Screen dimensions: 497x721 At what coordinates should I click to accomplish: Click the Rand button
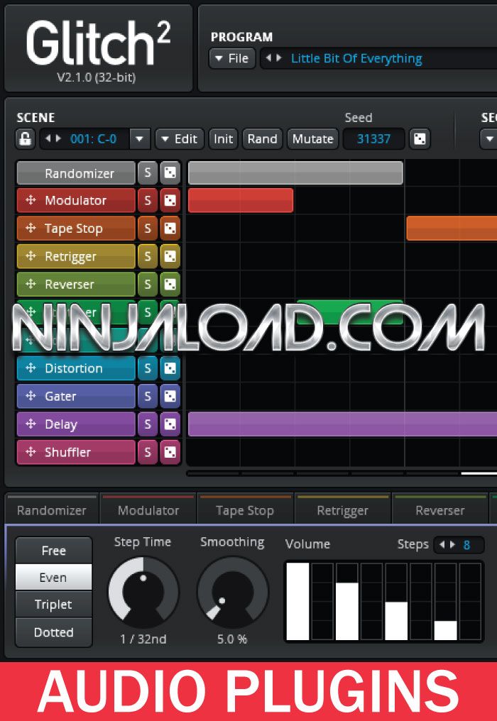262,139
